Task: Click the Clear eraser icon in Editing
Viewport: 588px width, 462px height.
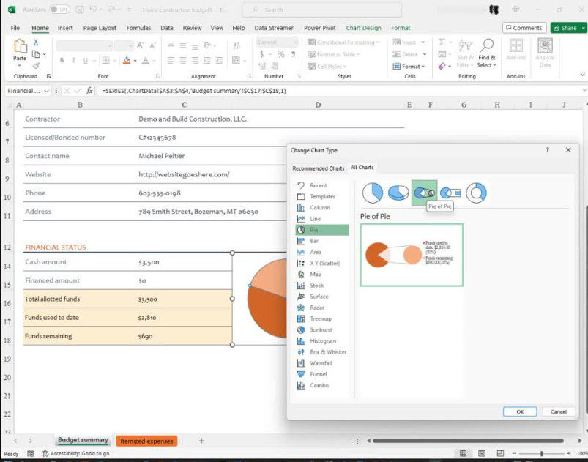Action: tap(442, 66)
